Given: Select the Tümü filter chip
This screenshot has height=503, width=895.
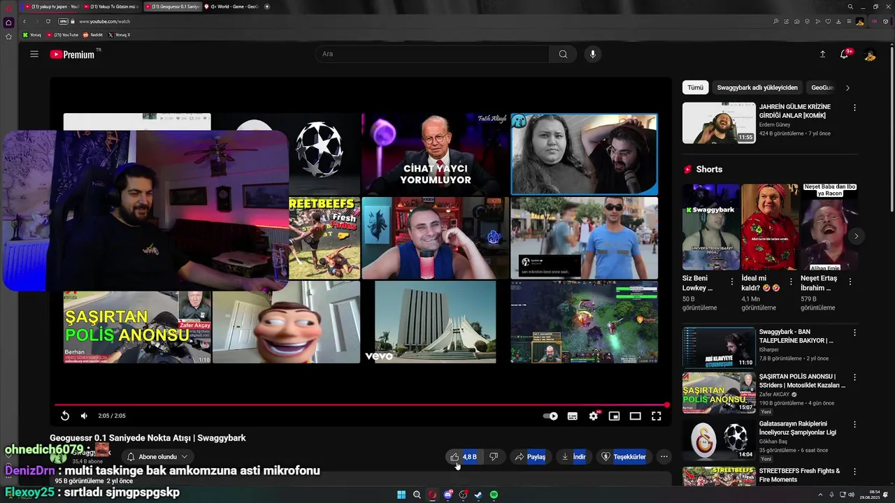Looking at the screenshot, I should tap(695, 87).
